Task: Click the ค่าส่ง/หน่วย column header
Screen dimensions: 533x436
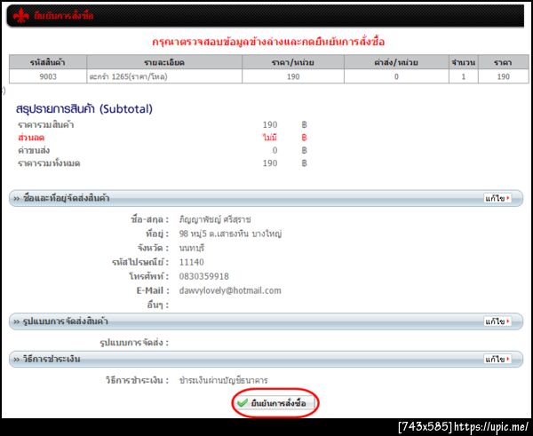Action: point(396,62)
